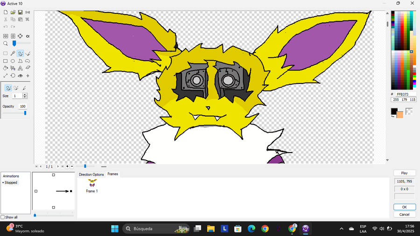
Task: Select the Size (resize) arrow tool
Action: click(5, 76)
